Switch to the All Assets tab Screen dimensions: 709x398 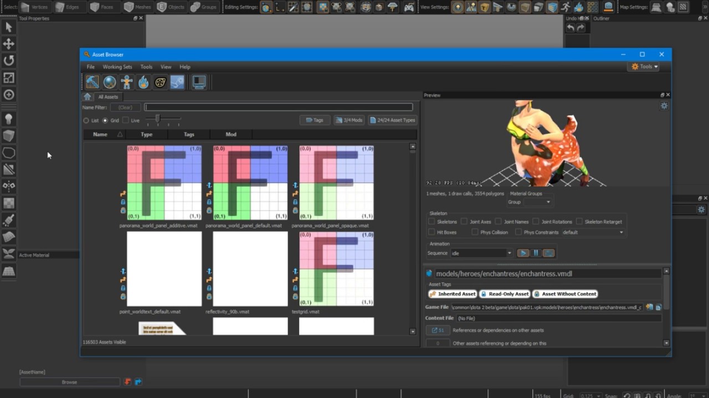click(108, 97)
